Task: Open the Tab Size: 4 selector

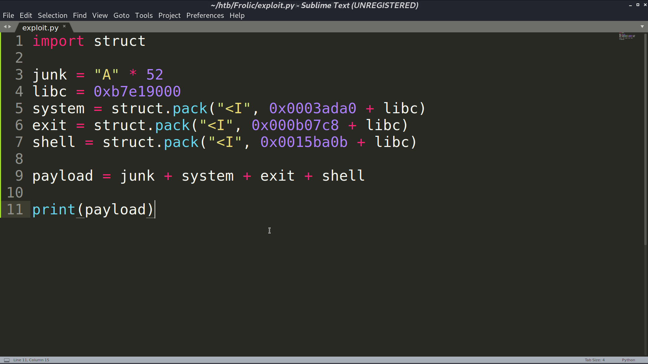Action: click(595, 360)
